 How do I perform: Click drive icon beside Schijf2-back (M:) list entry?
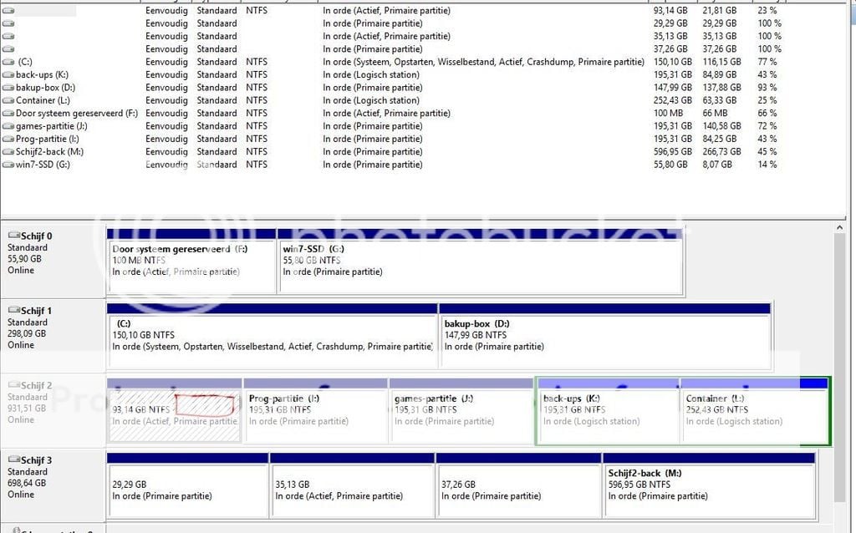8,152
